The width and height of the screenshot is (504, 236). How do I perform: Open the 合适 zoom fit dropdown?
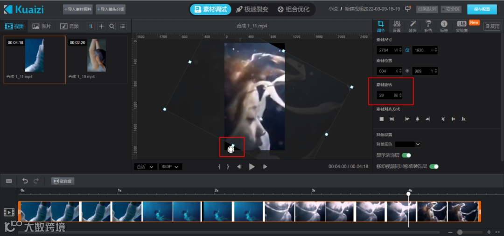click(146, 167)
